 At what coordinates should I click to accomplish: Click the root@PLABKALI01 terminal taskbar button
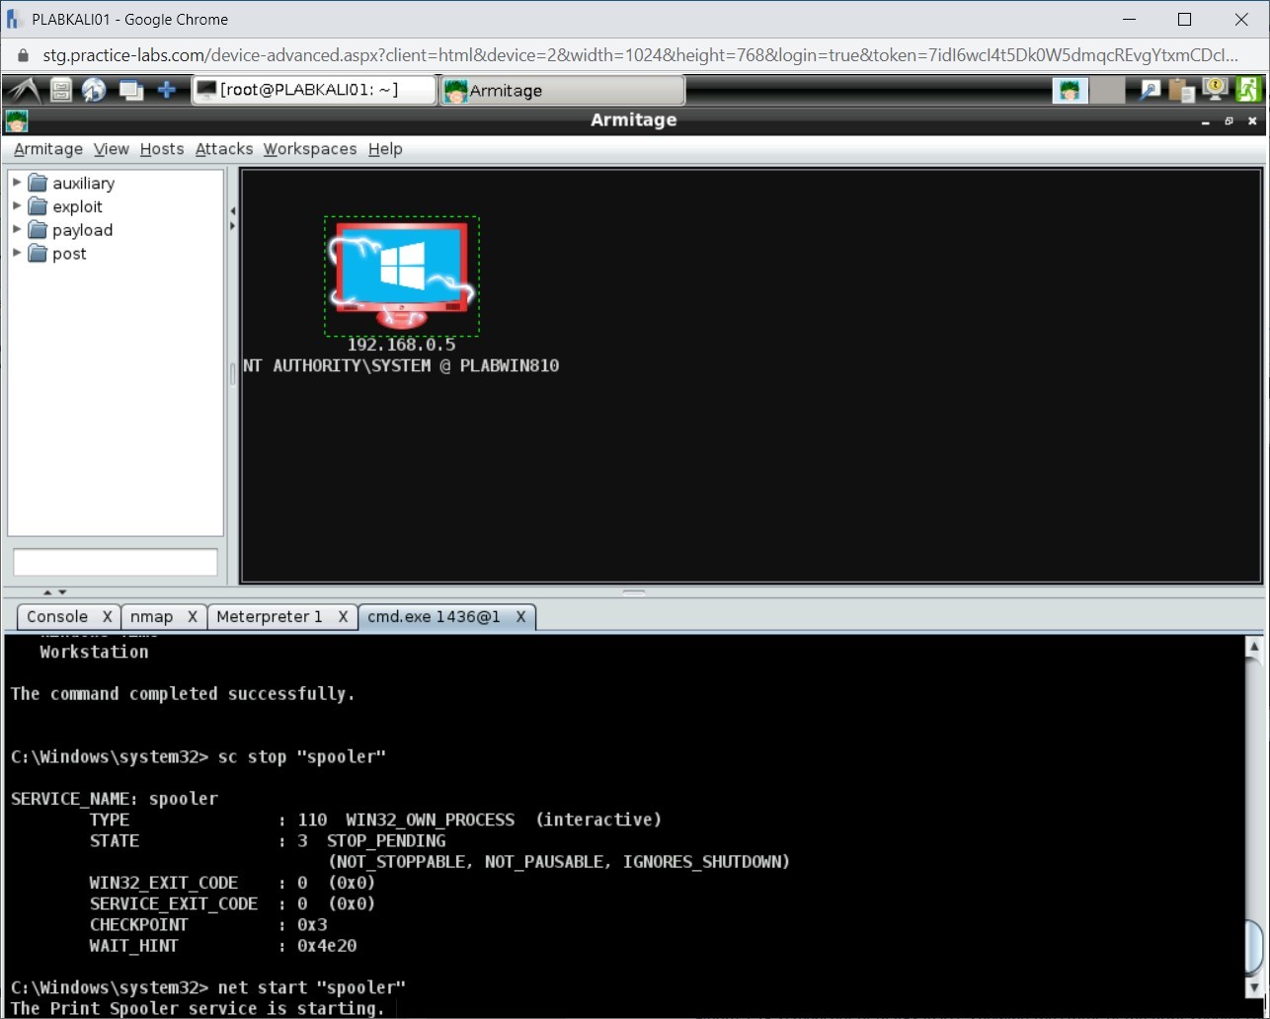click(x=314, y=89)
